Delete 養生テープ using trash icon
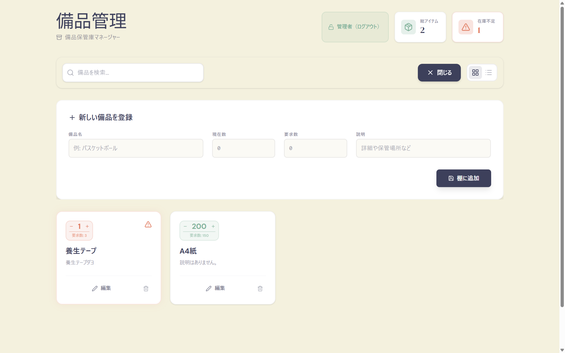Screen dimensions: 565x353 (x=146, y=289)
